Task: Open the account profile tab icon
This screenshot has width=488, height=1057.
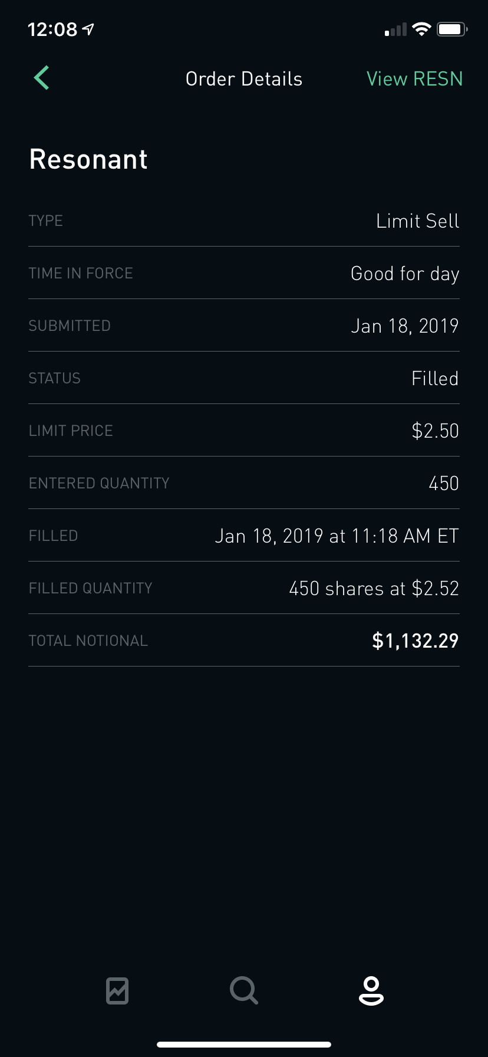Action: tap(371, 990)
